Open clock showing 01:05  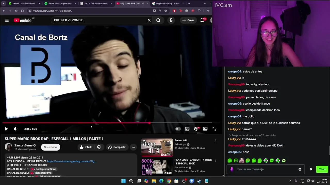(x=322, y=181)
